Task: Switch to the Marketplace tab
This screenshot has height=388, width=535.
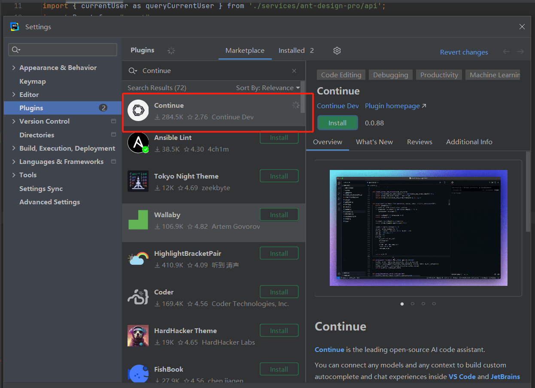Action: coord(245,51)
